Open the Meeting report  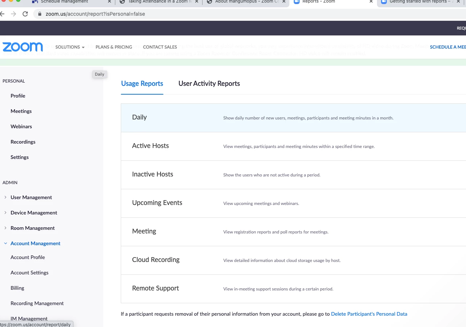[x=293, y=232]
